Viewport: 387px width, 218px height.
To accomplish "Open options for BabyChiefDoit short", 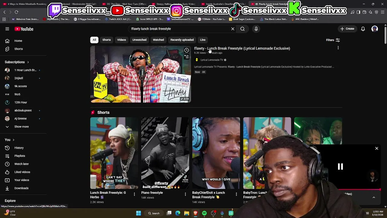I will pos(236,194).
